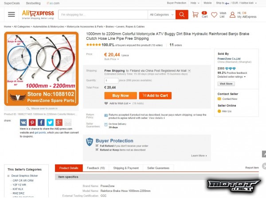266x198 pixels.
Task: Share product on VK
Action: [x=23, y=122]
